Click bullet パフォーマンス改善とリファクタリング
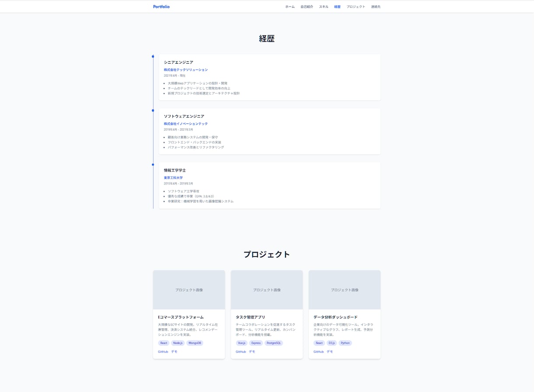Image resolution: width=534 pixels, height=392 pixels. click(196, 147)
